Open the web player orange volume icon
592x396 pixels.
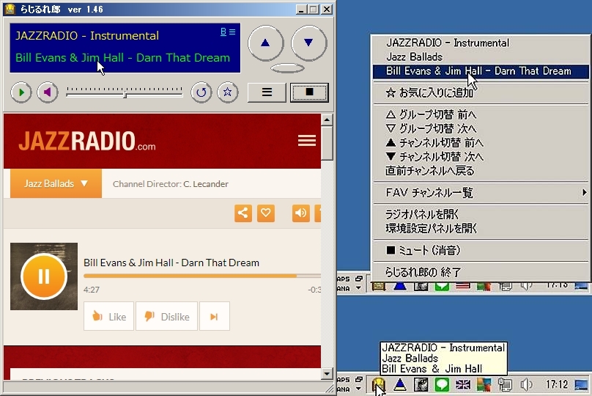pyautogui.click(x=301, y=213)
